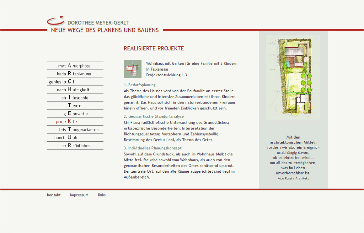Navigate to phIlosophie
This screenshot has height=233, width=364.
coord(75,98)
